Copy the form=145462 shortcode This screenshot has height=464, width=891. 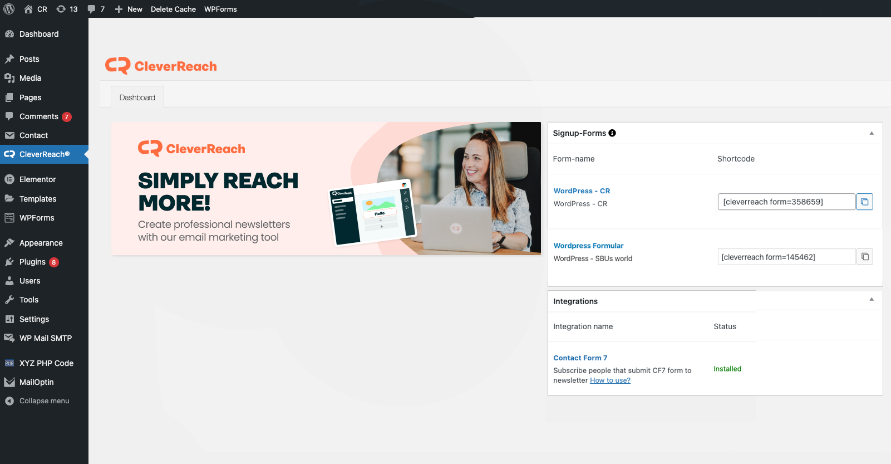(x=864, y=257)
